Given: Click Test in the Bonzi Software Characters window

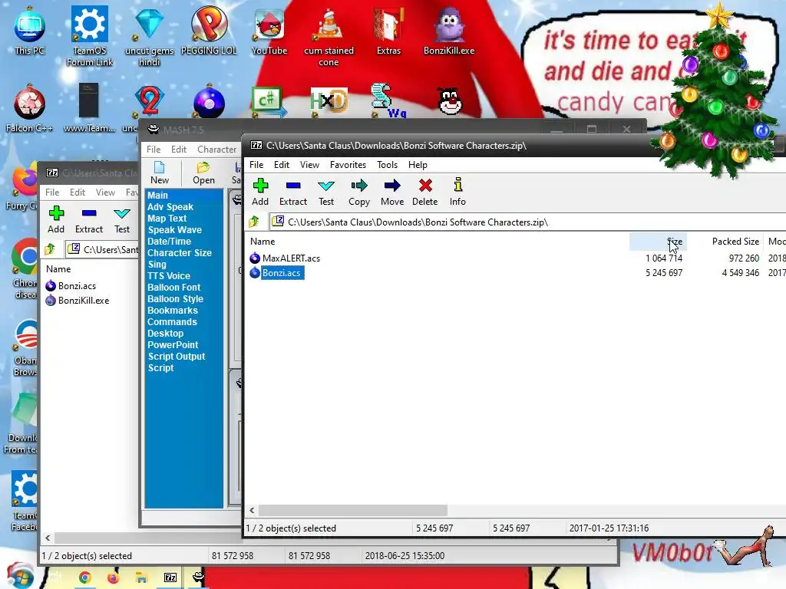Looking at the screenshot, I should pos(325,192).
